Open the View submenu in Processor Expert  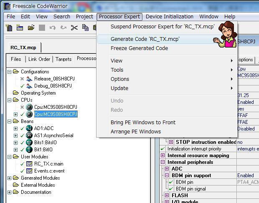point(167,60)
